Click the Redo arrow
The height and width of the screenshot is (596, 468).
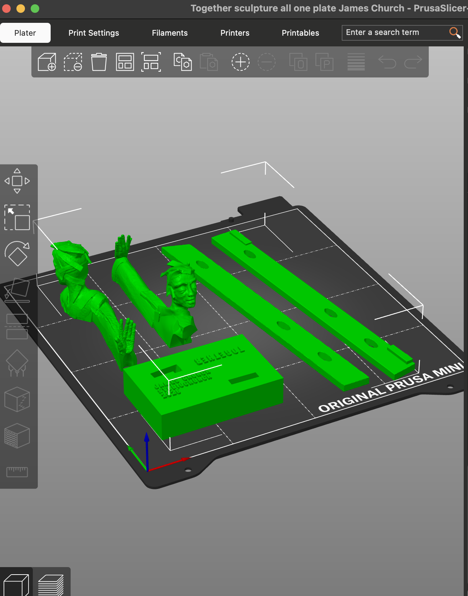click(x=413, y=62)
